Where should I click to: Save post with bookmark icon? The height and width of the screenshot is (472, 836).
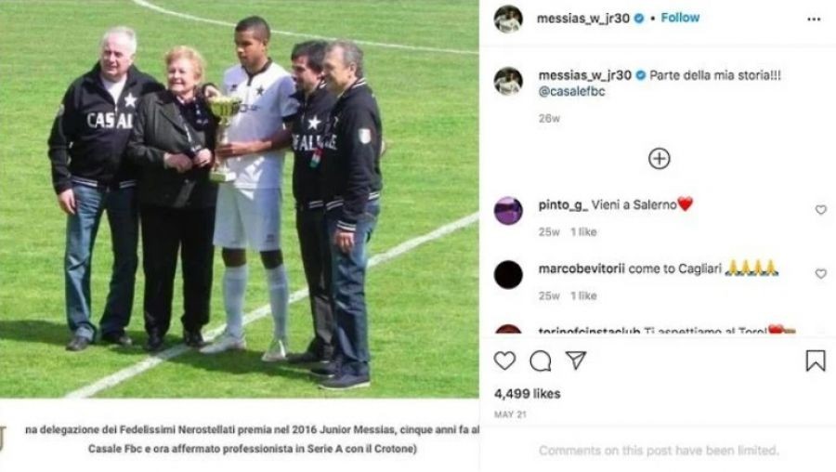click(816, 361)
